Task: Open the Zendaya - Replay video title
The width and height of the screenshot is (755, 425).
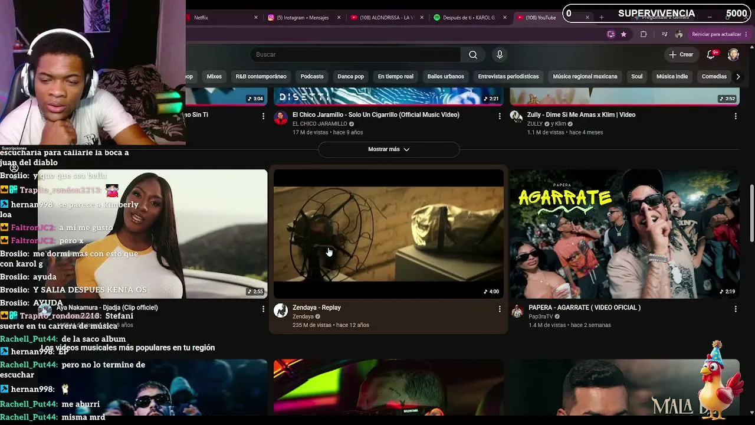Action: pos(317,308)
